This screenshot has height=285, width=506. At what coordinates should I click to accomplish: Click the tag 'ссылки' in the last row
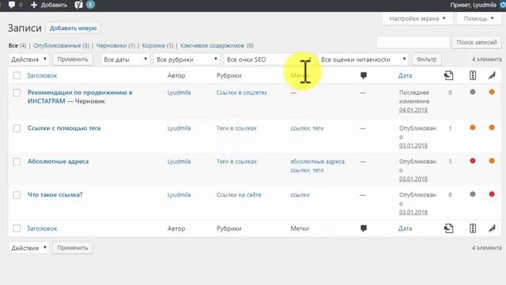[300, 195]
